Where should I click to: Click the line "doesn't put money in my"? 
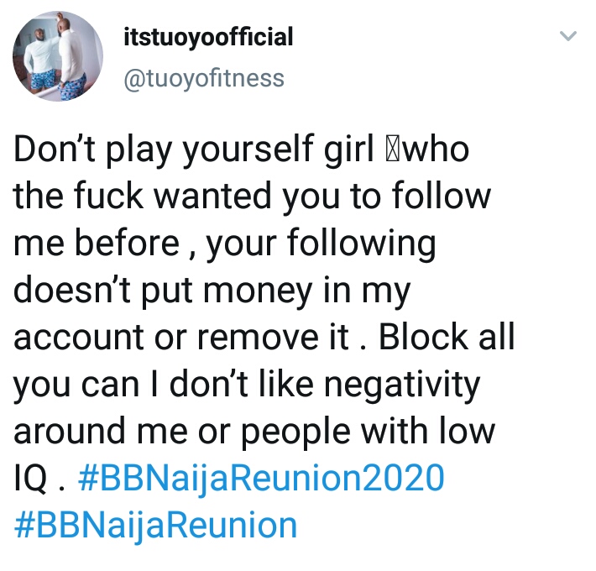click(x=212, y=290)
